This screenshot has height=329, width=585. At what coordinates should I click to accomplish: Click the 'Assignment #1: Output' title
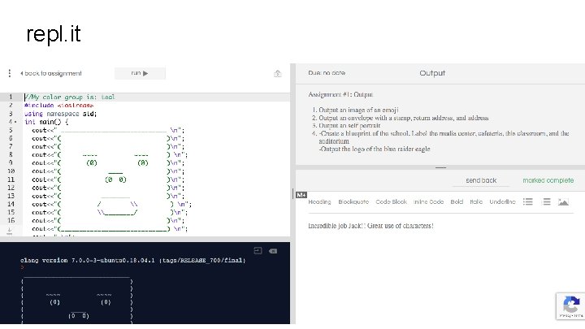tap(340, 94)
